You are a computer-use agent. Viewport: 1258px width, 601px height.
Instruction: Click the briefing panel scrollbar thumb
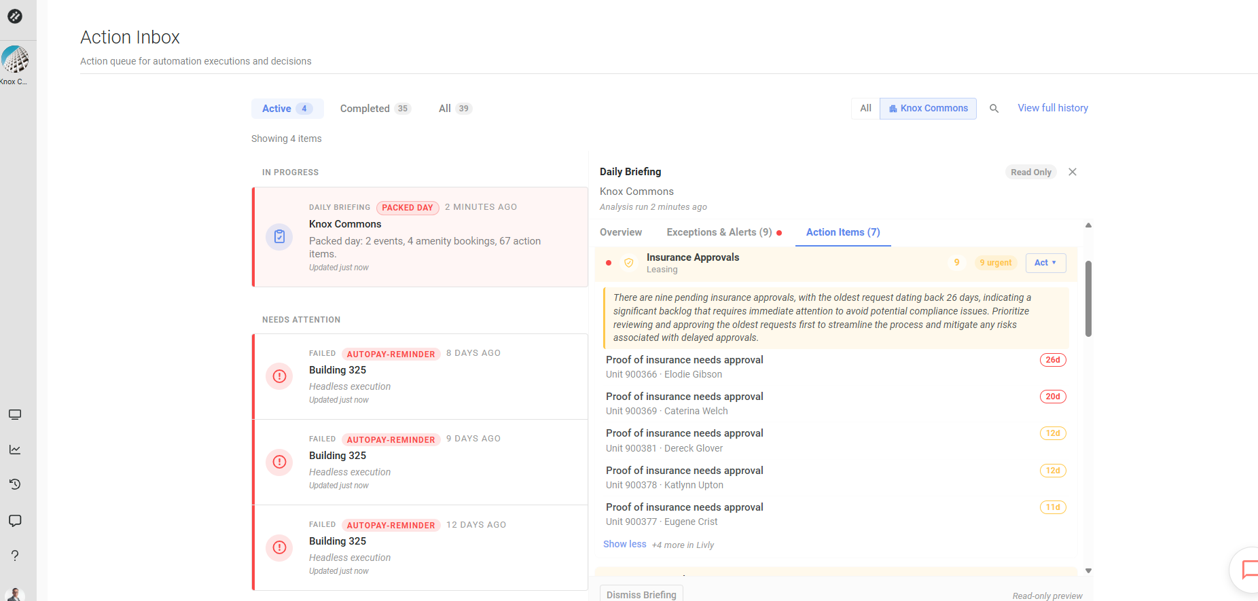tap(1088, 299)
